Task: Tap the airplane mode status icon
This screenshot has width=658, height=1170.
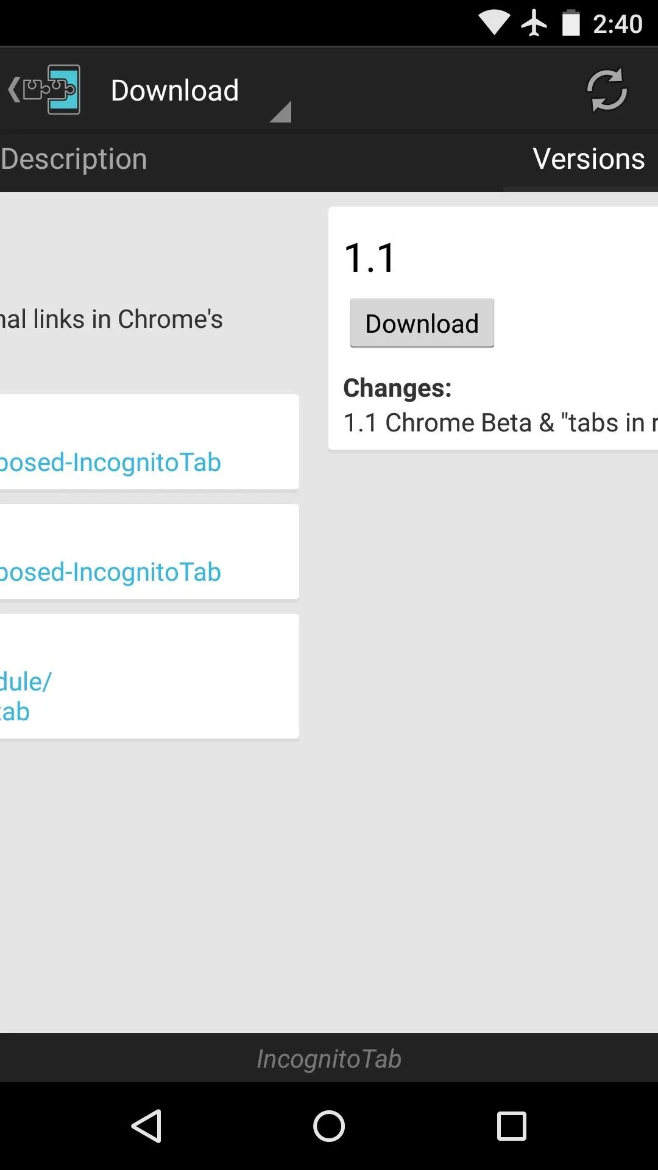Action: click(x=534, y=23)
